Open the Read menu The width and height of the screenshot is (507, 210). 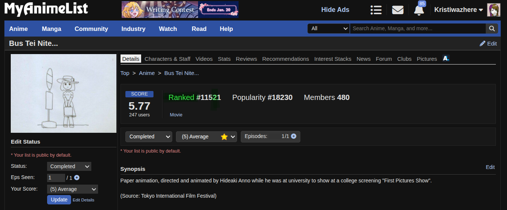coord(199,29)
